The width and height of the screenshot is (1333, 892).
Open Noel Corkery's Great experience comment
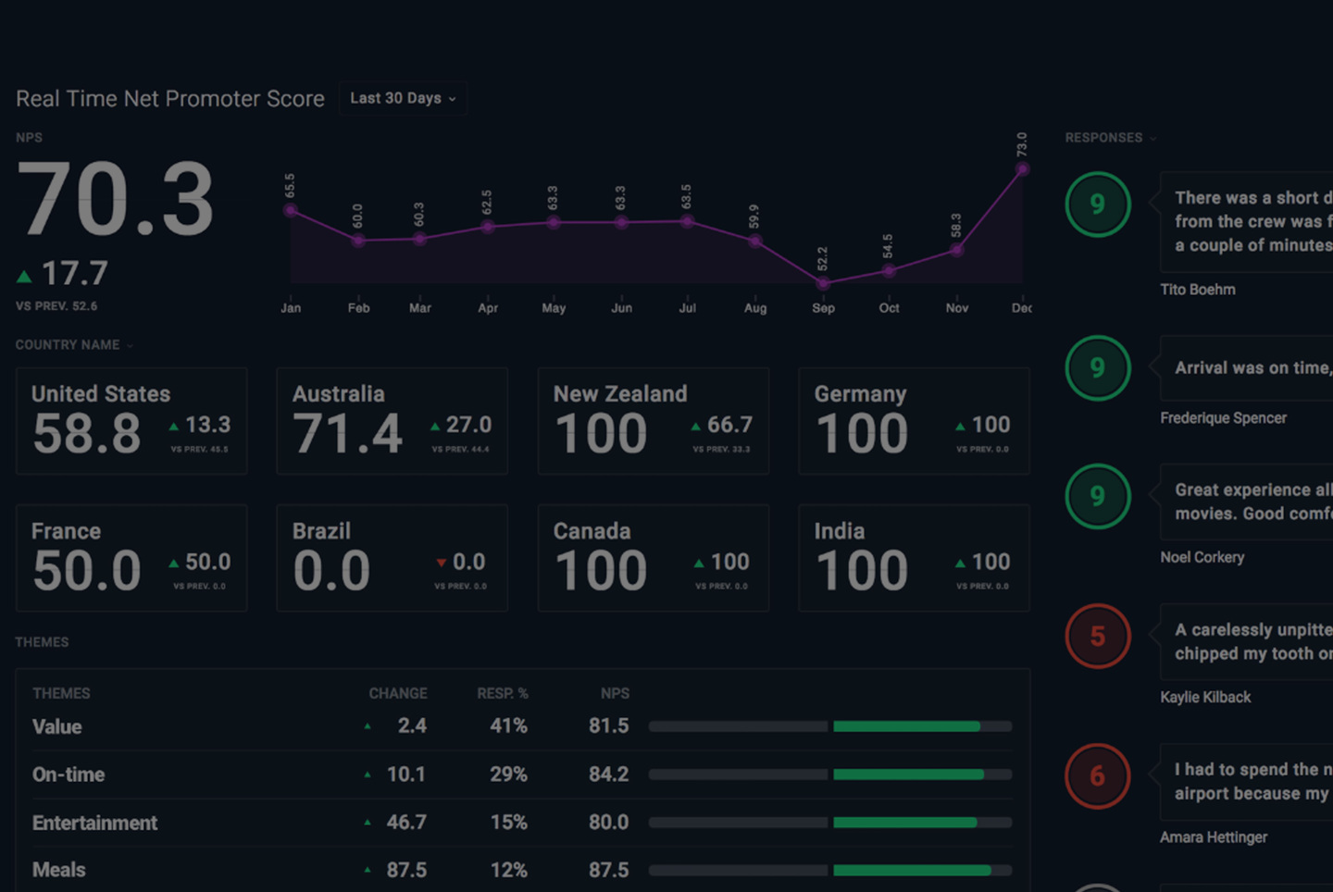(1246, 502)
